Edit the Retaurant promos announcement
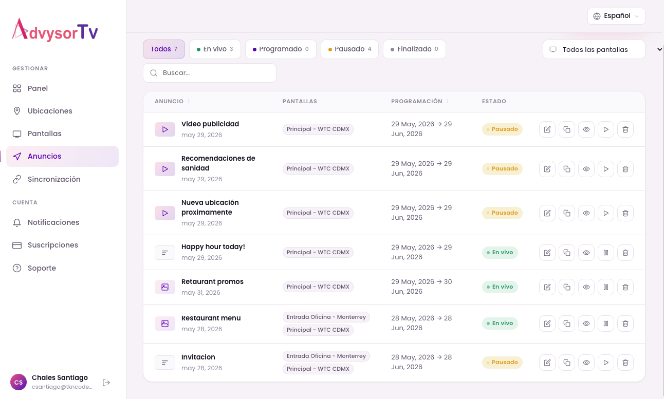The image size is (664, 399). point(547,287)
